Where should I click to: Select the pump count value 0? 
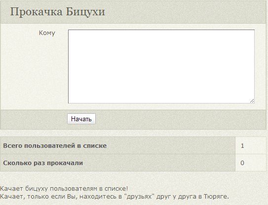click(242, 163)
